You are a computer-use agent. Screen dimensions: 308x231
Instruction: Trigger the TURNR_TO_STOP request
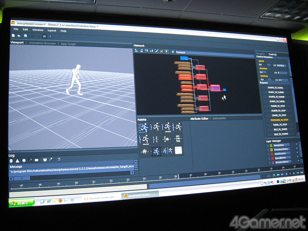point(278,106)
